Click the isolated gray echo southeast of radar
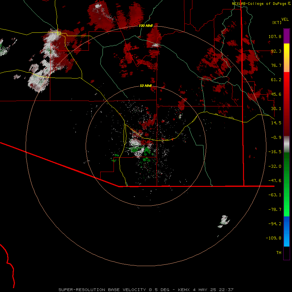The width and height of the screenshot is (292, 292). (x=224, y=221)
